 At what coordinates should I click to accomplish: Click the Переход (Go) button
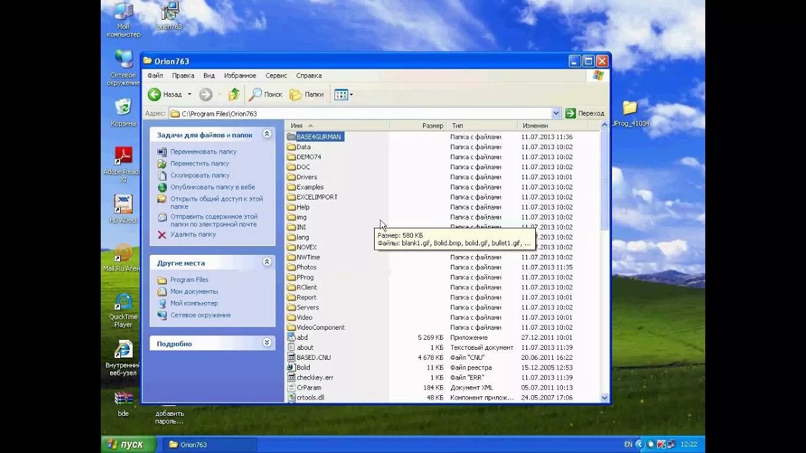[x=584, y=113]
